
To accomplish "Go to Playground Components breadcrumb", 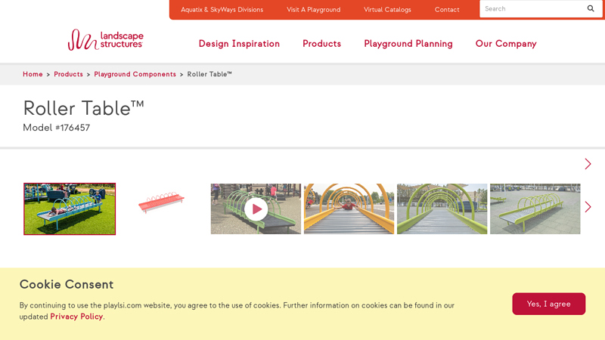I will click(x=135, y=74).
